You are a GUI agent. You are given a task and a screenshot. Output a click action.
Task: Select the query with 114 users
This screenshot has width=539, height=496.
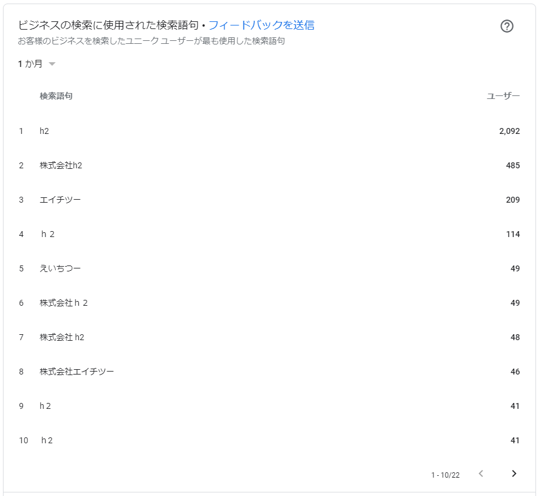tap(48, 234)
